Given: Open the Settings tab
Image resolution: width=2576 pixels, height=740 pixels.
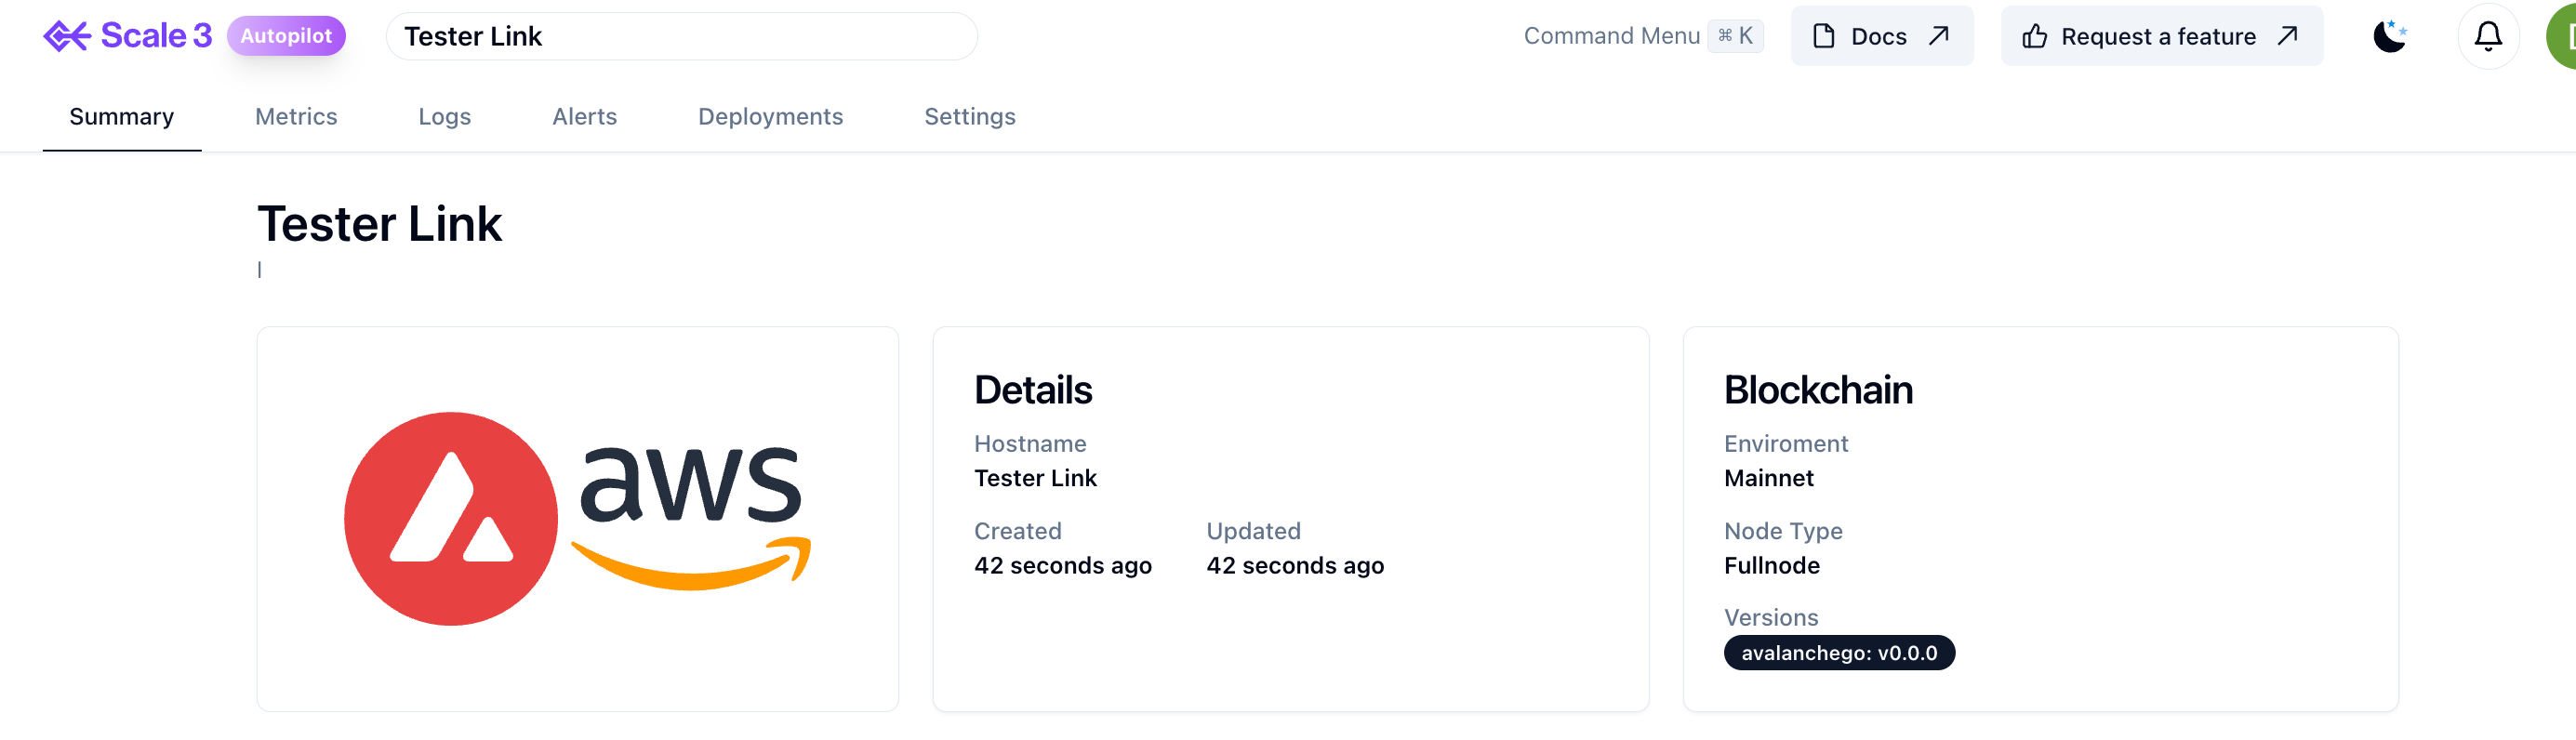Looking at the screenshot, I should point(969,116).
